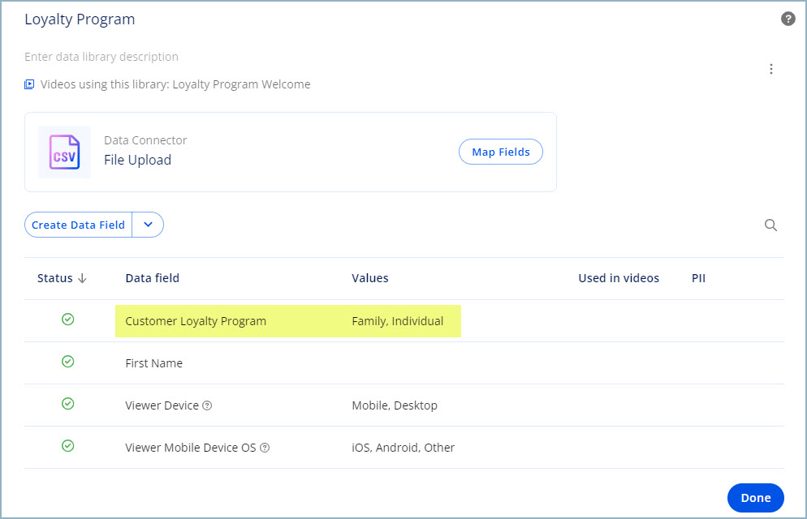Viewport: 807px width, 519px height.
Task: Select the Customer Loyalty Program data field
Action: (x=196, y=321)
